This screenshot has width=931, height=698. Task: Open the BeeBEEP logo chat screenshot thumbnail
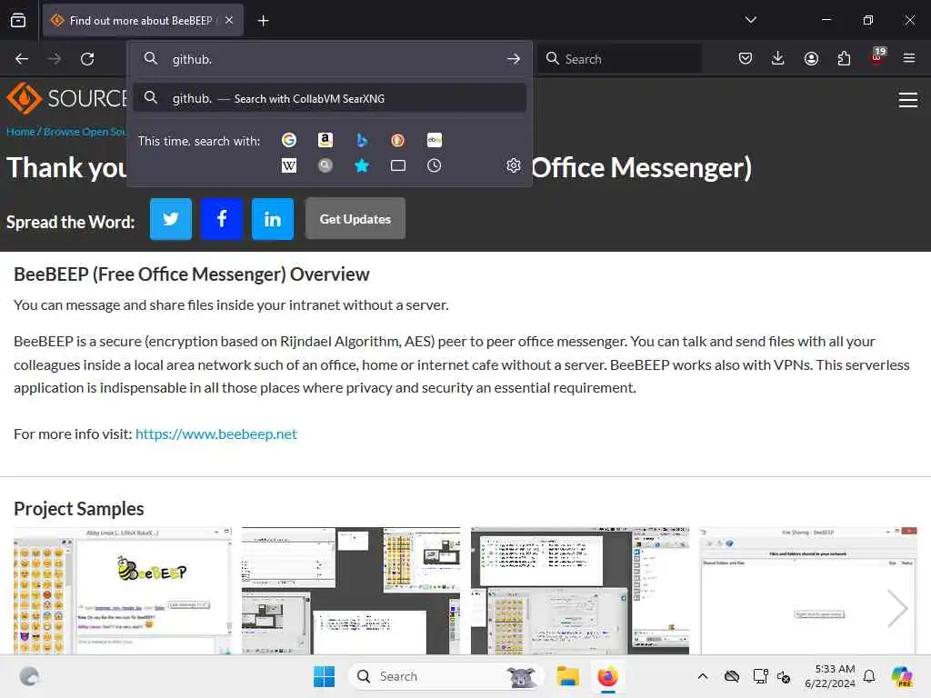tap(123, 591)
